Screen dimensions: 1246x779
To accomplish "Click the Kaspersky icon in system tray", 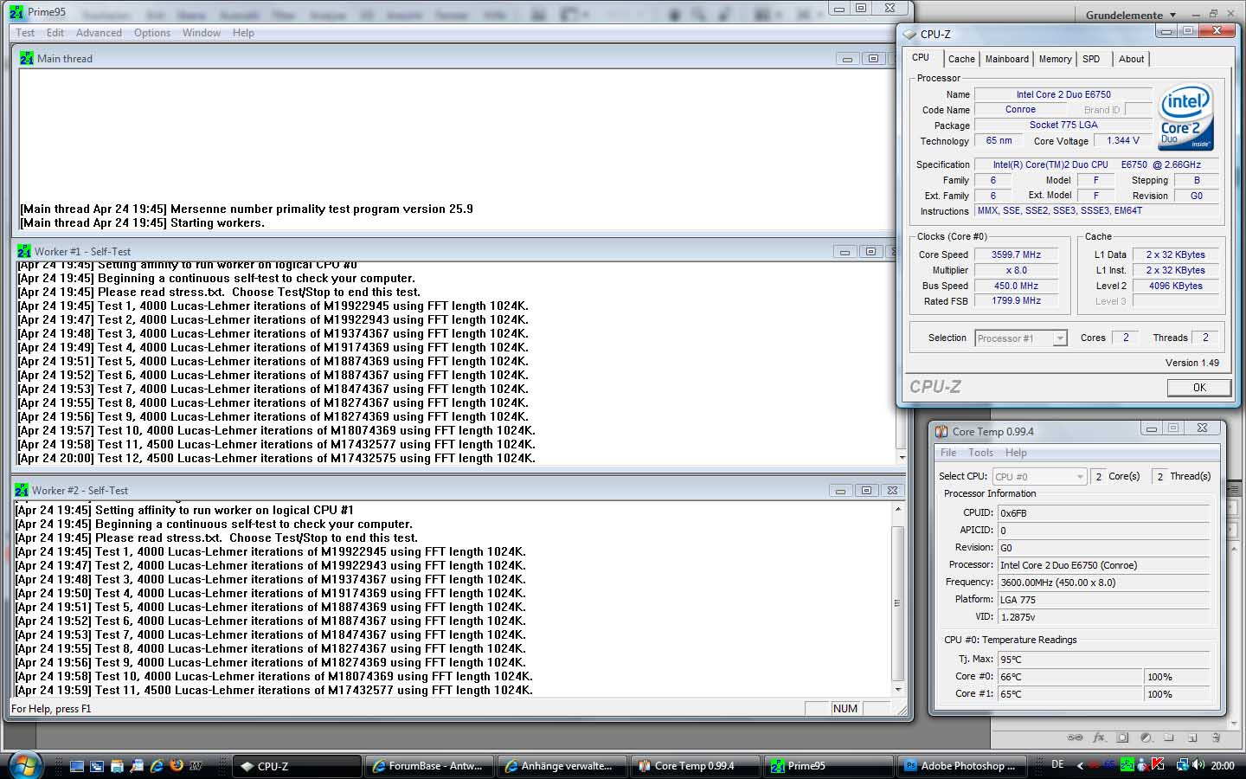I will [1159, 765].
